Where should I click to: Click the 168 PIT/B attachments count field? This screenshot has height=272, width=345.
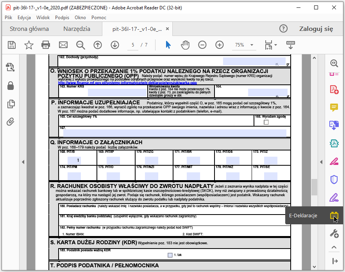[x=74, y=161]
